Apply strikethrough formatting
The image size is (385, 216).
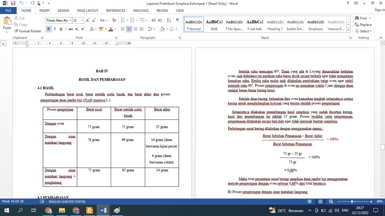tap(71, 29)
